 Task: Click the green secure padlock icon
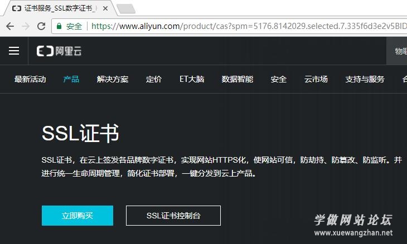click(x=59, y=26)
